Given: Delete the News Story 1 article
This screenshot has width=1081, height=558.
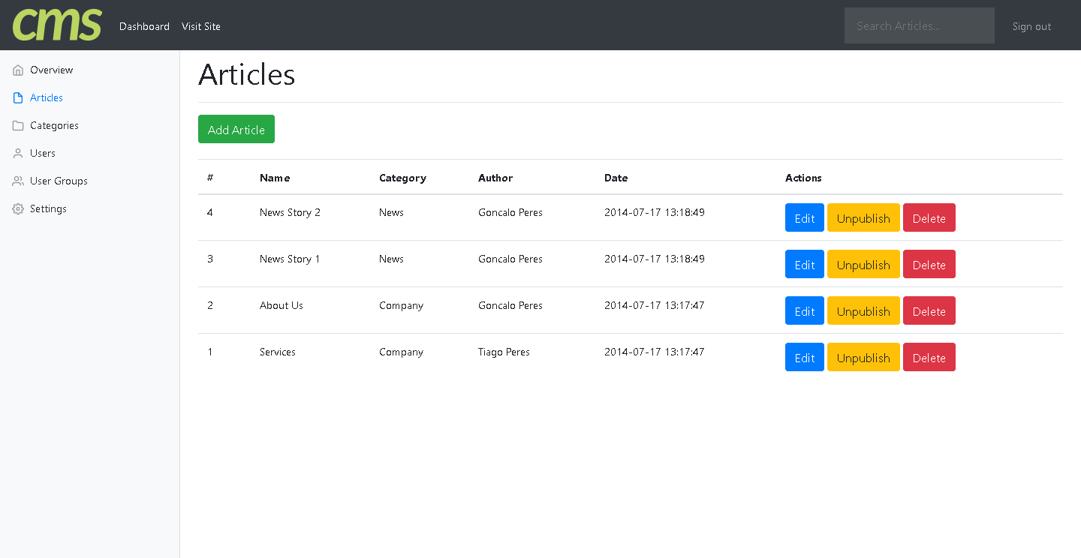Looking at the screenshot, I should click(929, 265).
